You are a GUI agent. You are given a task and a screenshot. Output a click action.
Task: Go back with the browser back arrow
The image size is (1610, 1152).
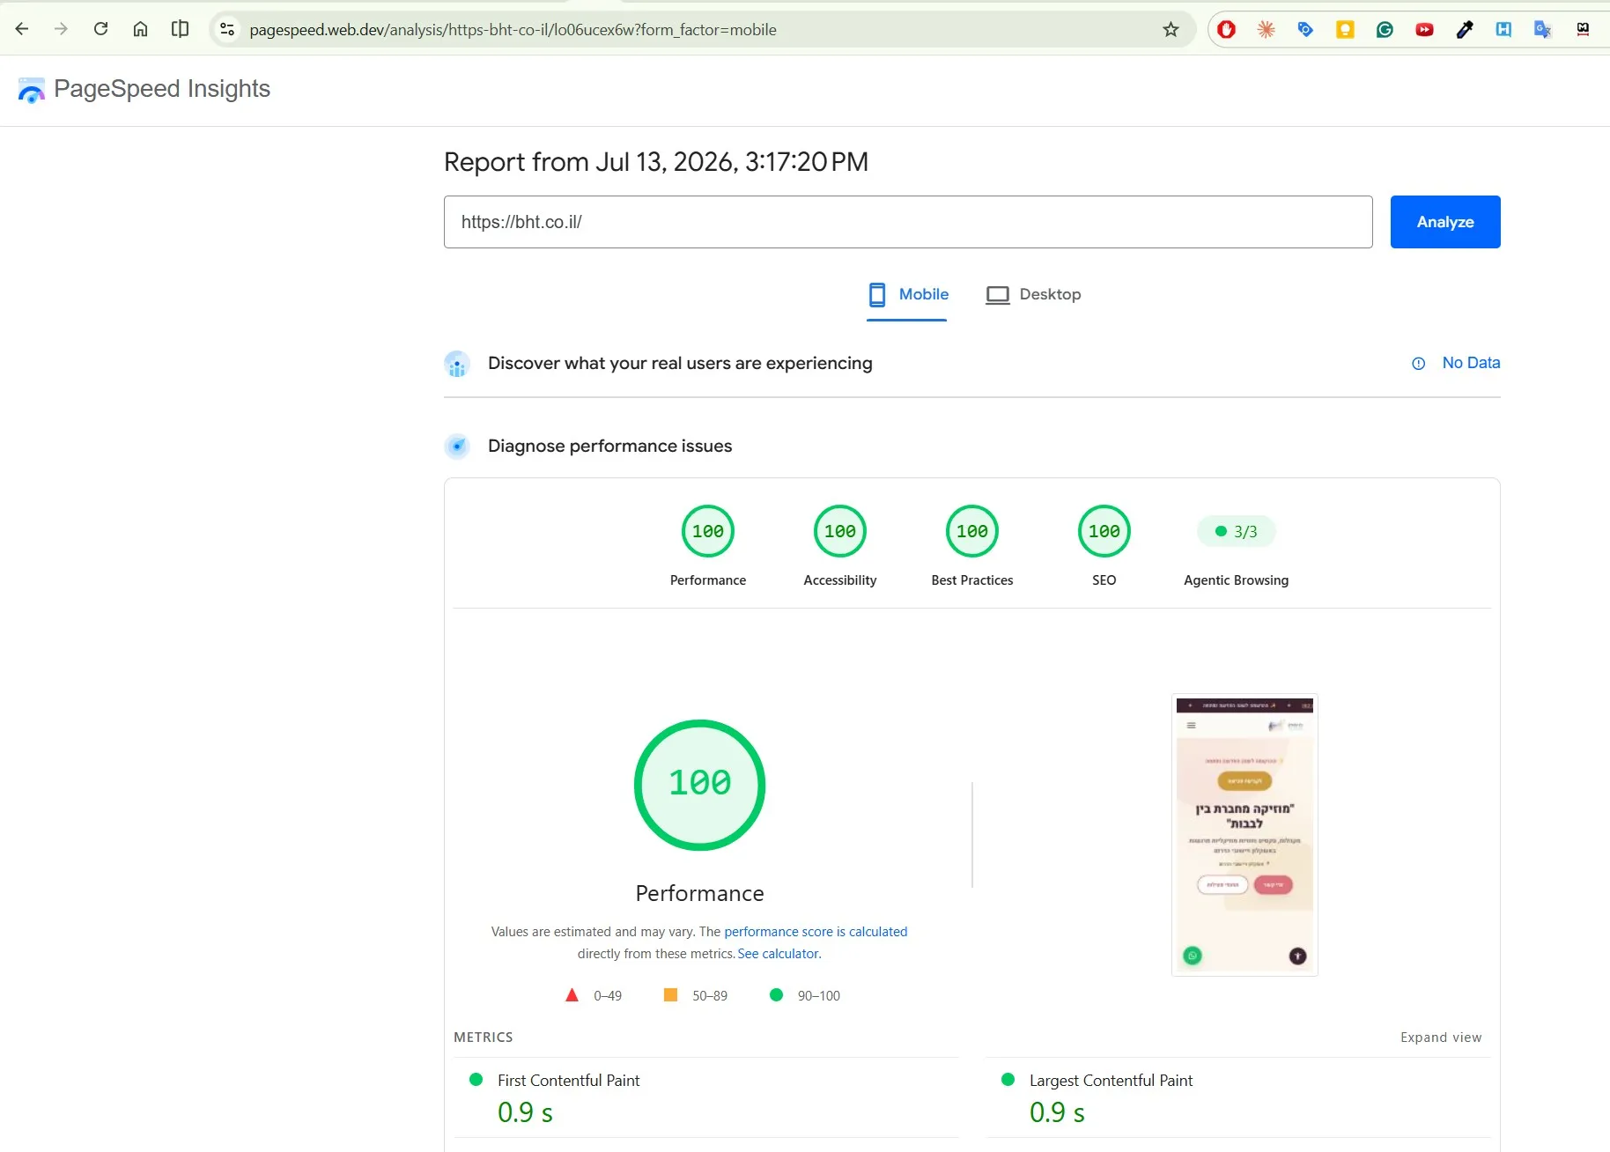22,29
